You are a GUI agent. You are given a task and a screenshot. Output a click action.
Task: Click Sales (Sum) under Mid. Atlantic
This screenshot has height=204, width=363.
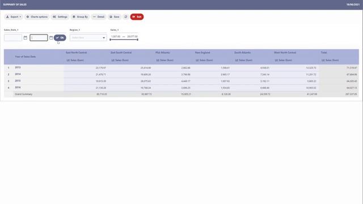[165, 61]
